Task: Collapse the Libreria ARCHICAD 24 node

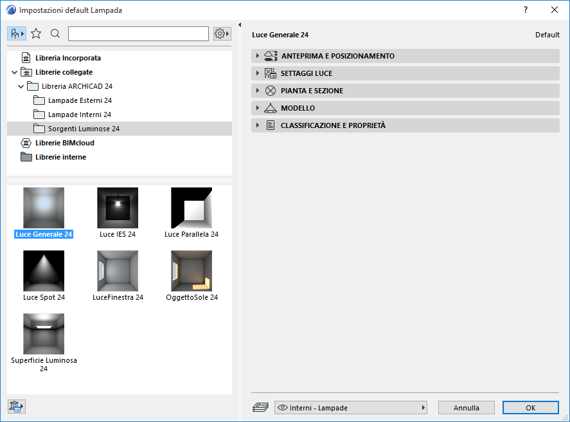Action: point(21,87)
